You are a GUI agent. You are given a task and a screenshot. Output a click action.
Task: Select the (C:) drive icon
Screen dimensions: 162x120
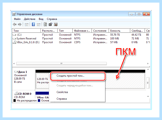(x=14, y=35)
